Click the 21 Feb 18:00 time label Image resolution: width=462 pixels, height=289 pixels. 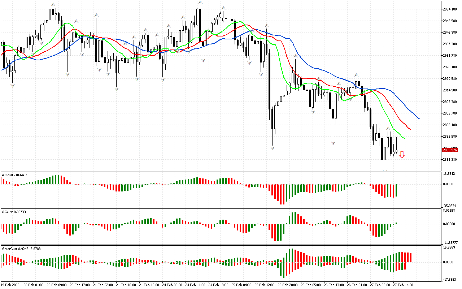(149, 285)
